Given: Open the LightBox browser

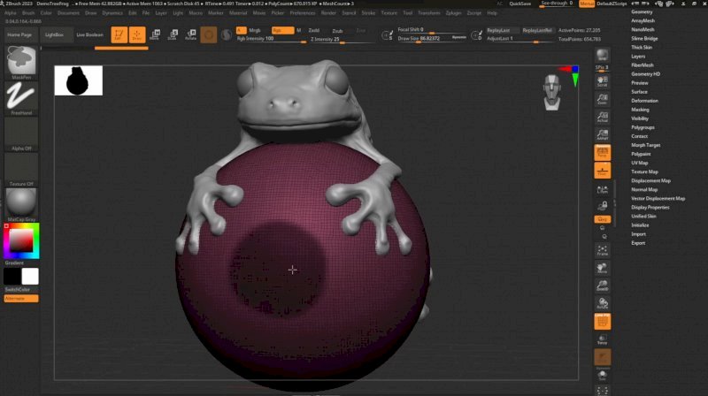Looking at the screenshot, I should 55,34.
